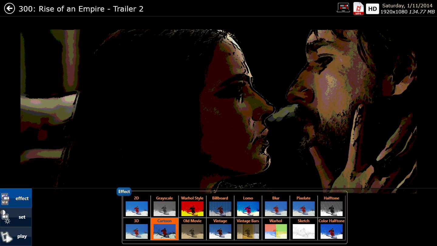The image size is (437, 246).
Task: Click the HD quality badge
Action: click(x=372, y=9)
